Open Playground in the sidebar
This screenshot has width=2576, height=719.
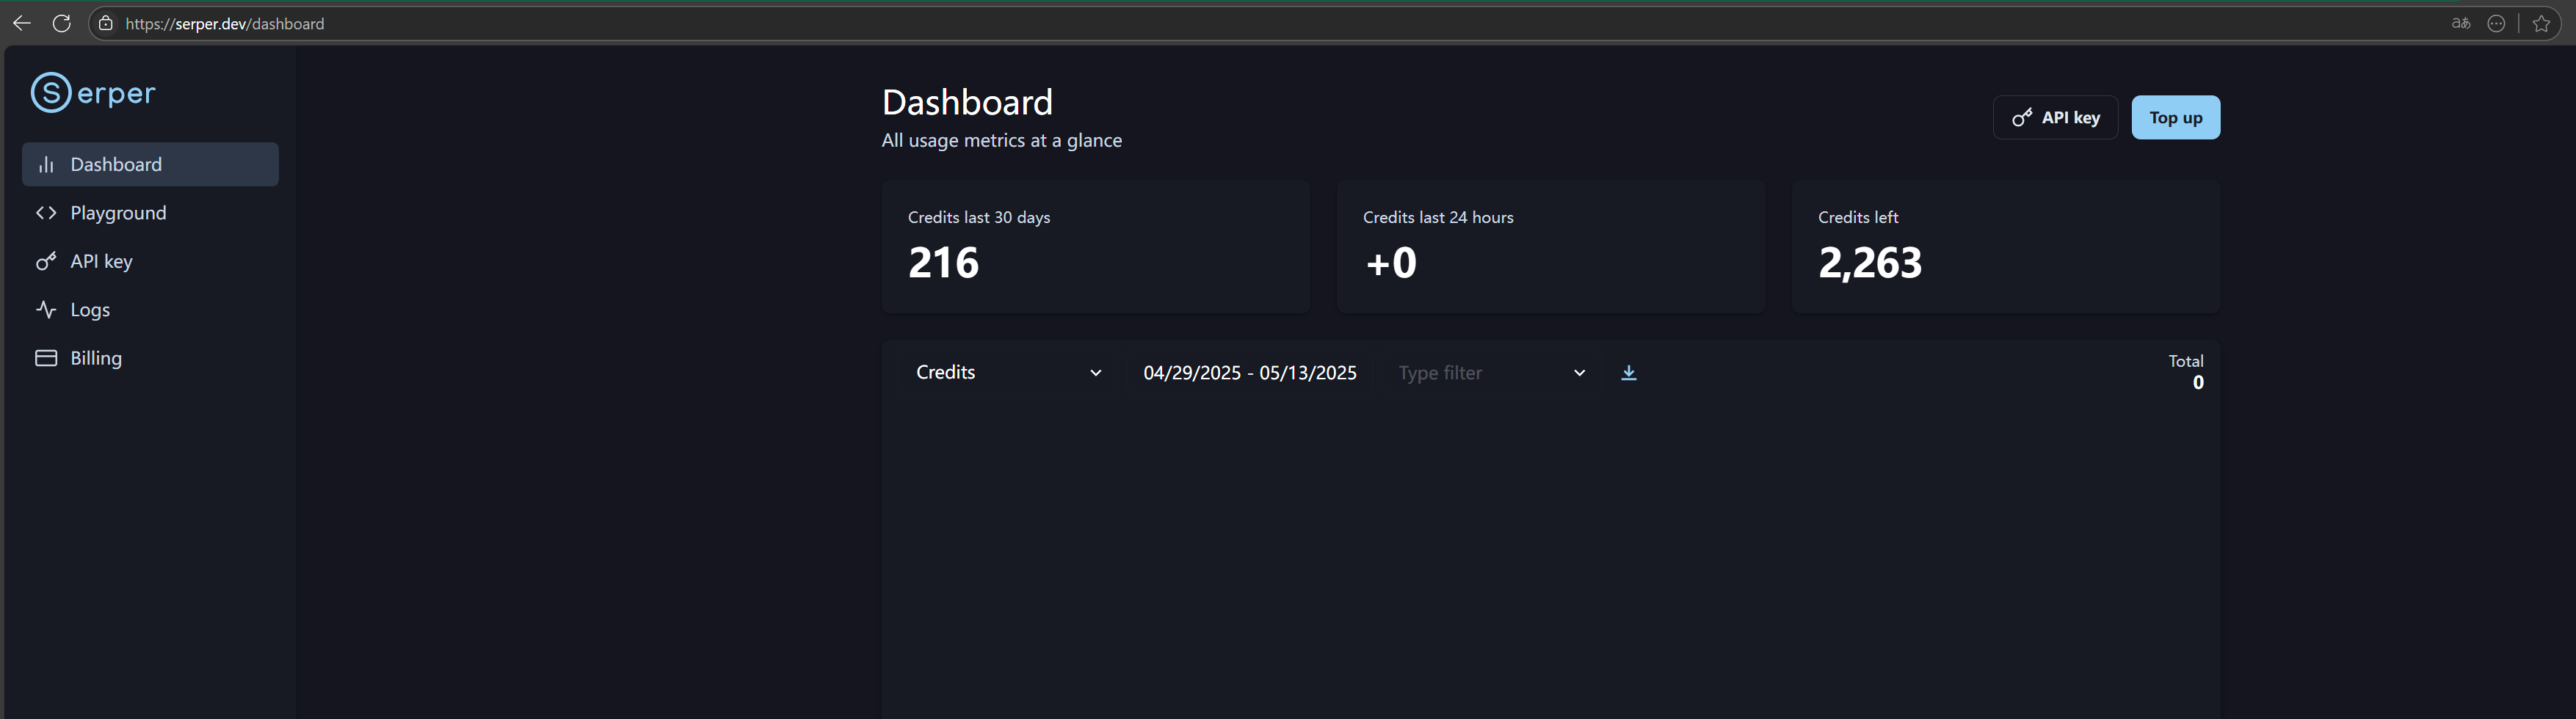click(x=118, y=213)
